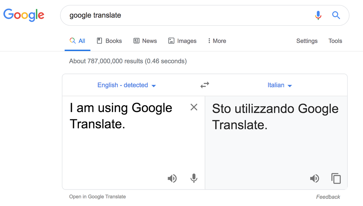Click the voice search microphone in search bar
The height and width of the screenshot is (206, 363).
[x=318, y=15]
